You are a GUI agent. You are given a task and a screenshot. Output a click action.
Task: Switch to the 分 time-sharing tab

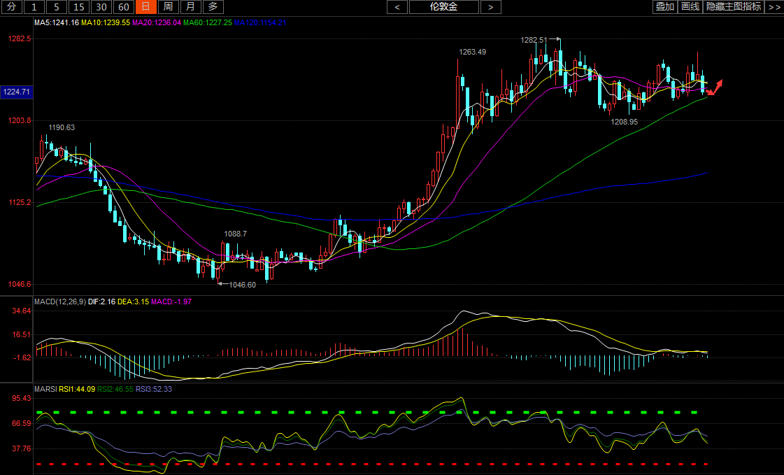11,7
